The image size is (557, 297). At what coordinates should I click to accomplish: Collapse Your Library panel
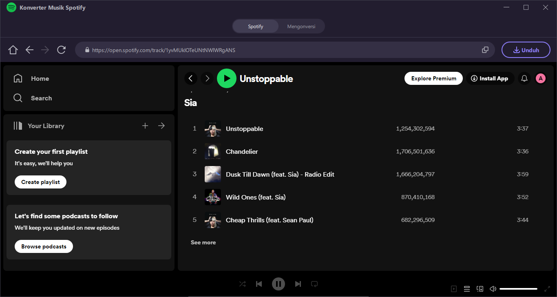(18, 126)
